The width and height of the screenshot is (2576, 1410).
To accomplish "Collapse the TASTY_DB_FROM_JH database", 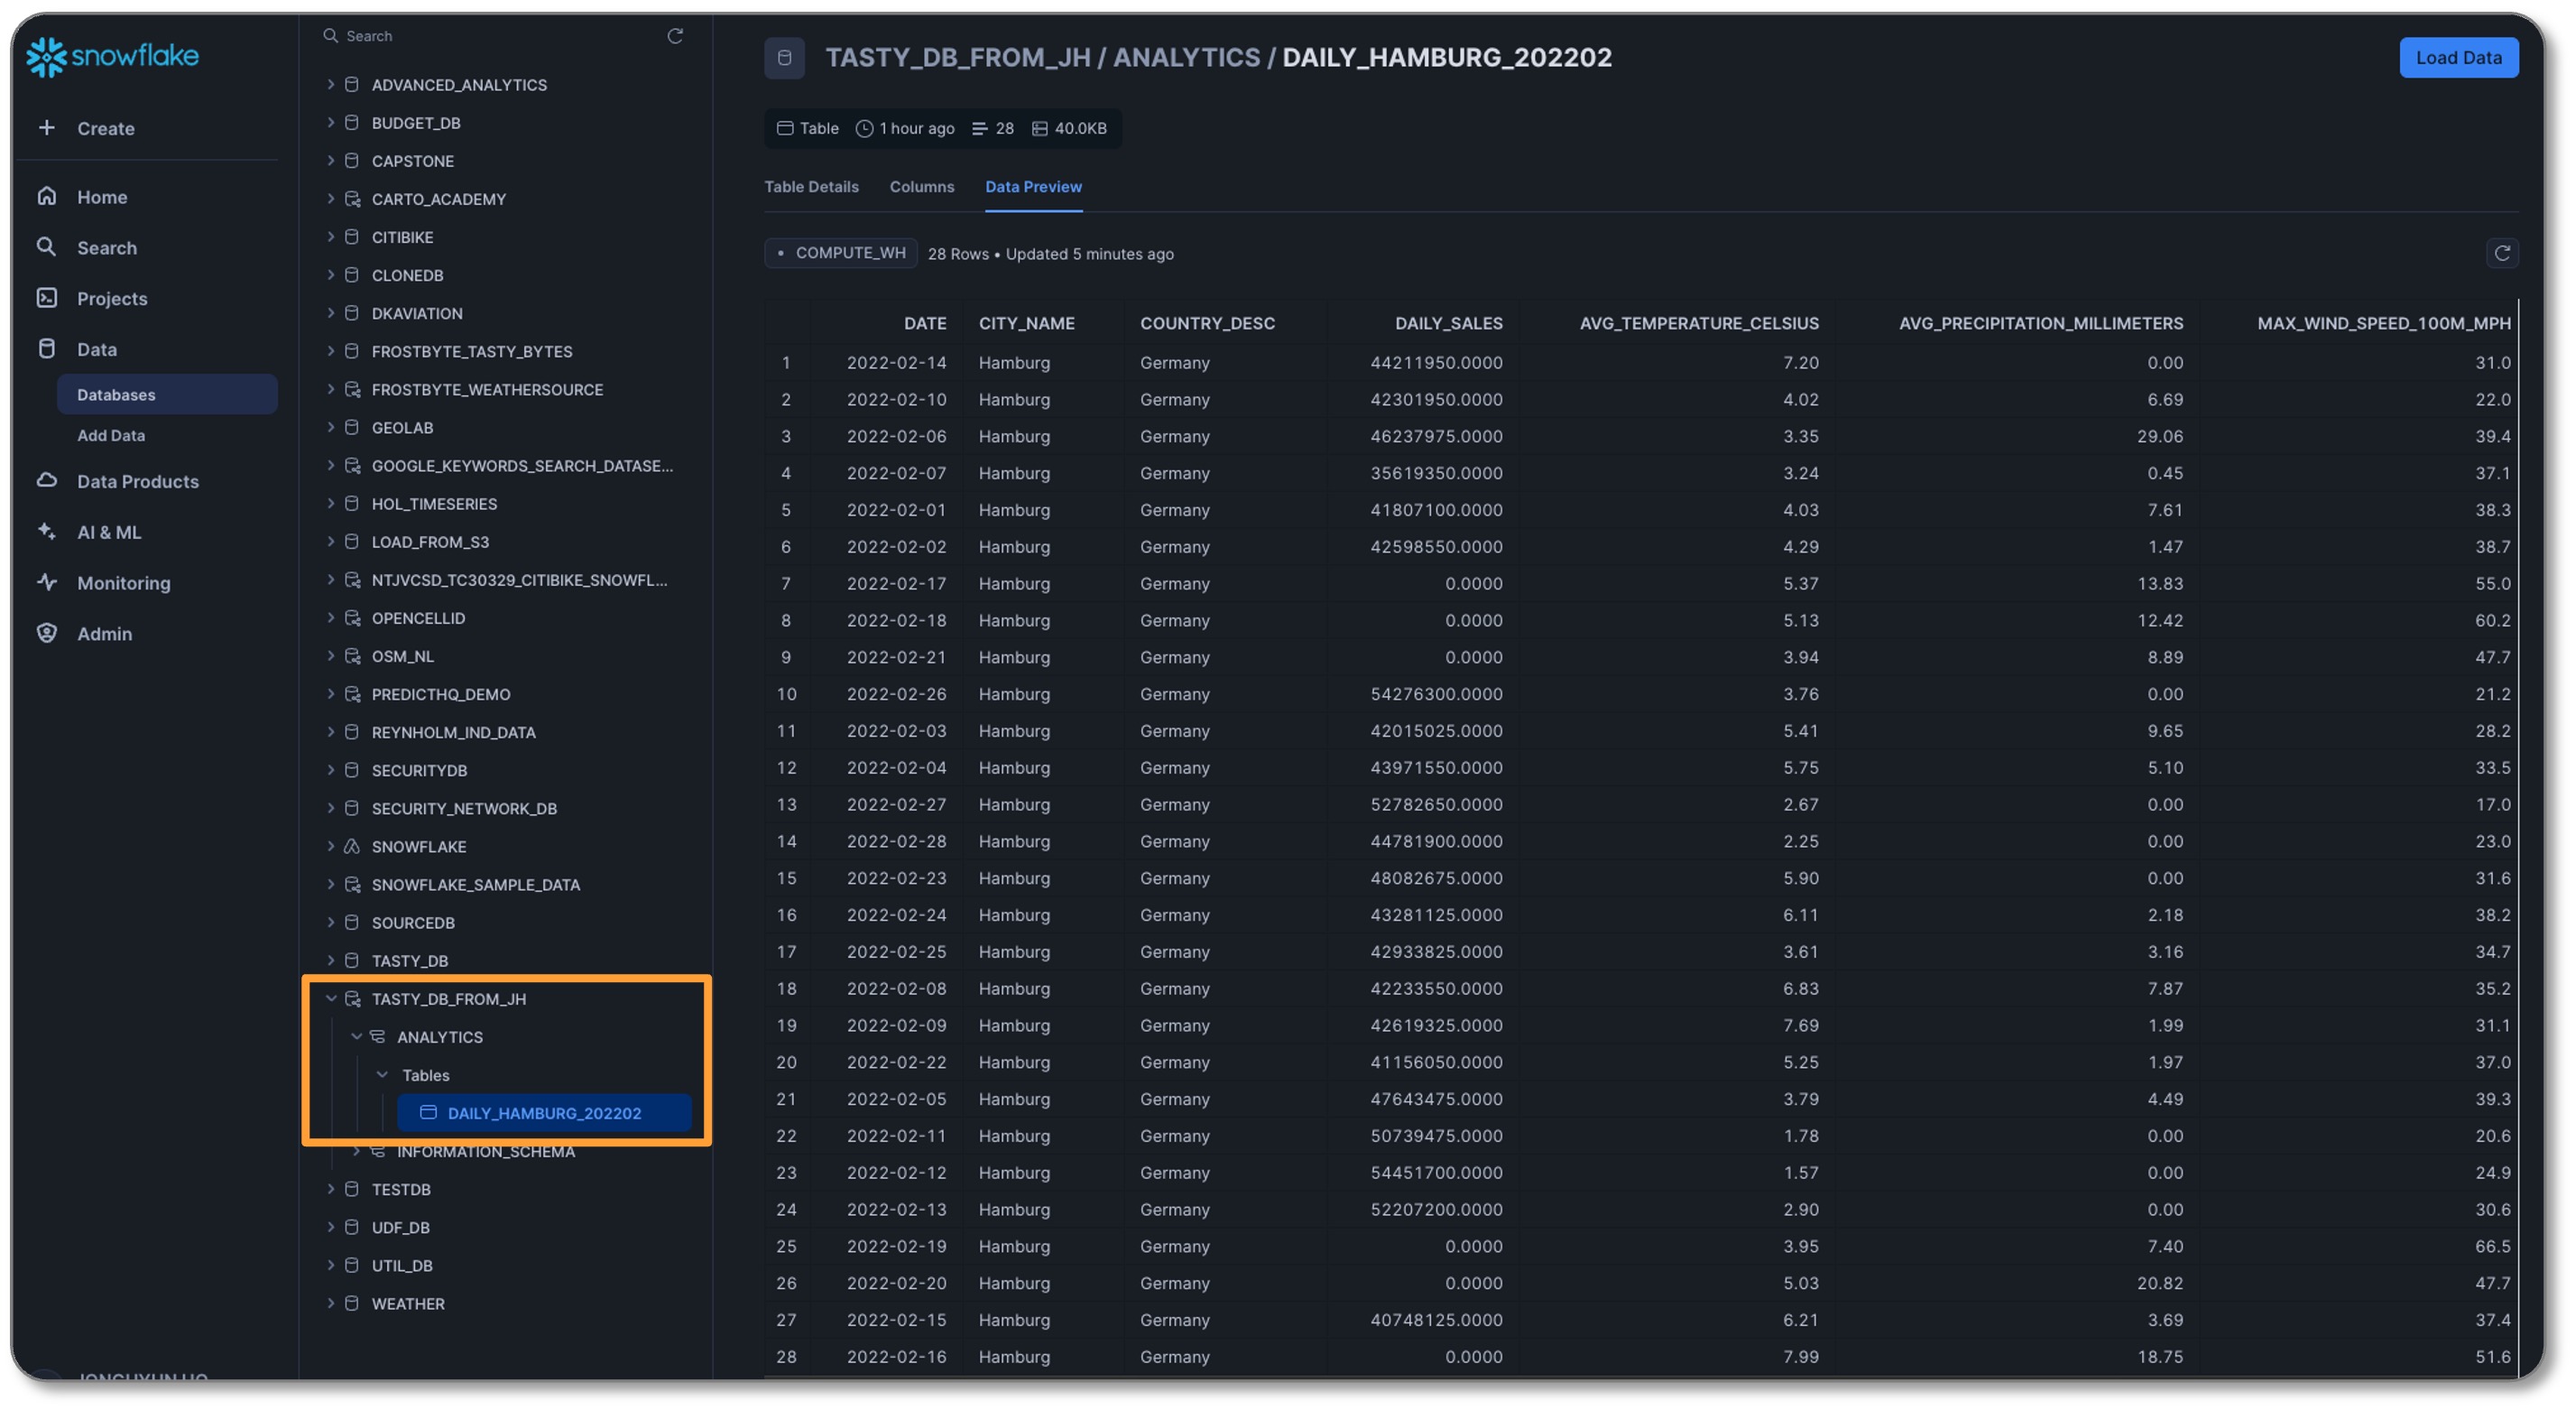I will [331, 998].
